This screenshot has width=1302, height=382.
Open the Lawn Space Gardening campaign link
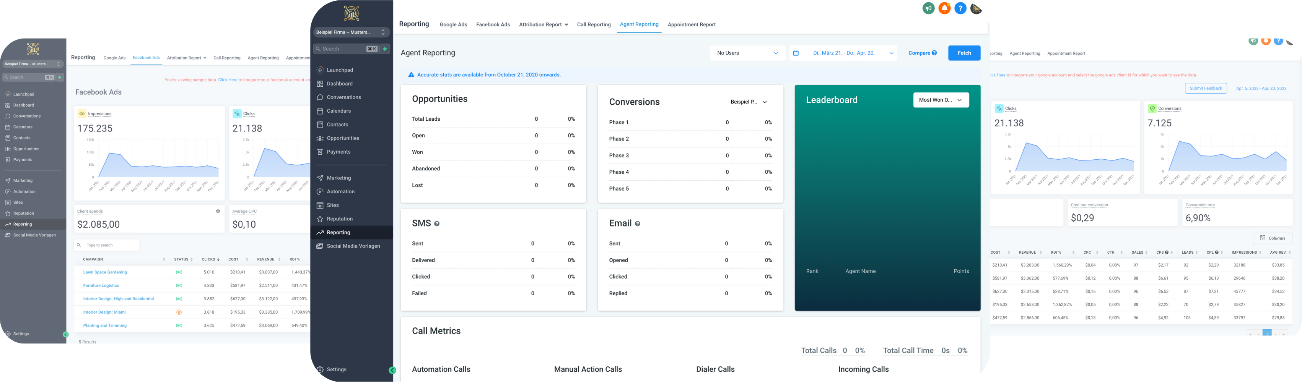point(105,272)
